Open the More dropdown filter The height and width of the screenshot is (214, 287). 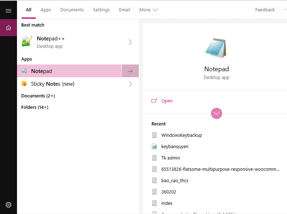click(148, 10)
